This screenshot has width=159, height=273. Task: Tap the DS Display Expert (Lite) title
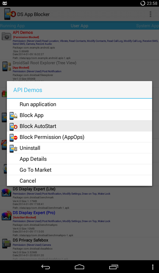(x=34, y=189)
